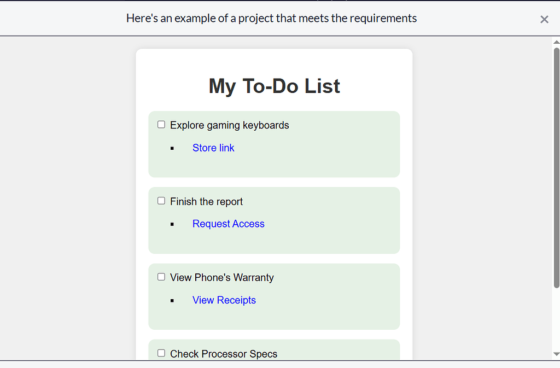Dismiss the example banner with the X
This screenshot has width=560, height=368.
point(544,19)
